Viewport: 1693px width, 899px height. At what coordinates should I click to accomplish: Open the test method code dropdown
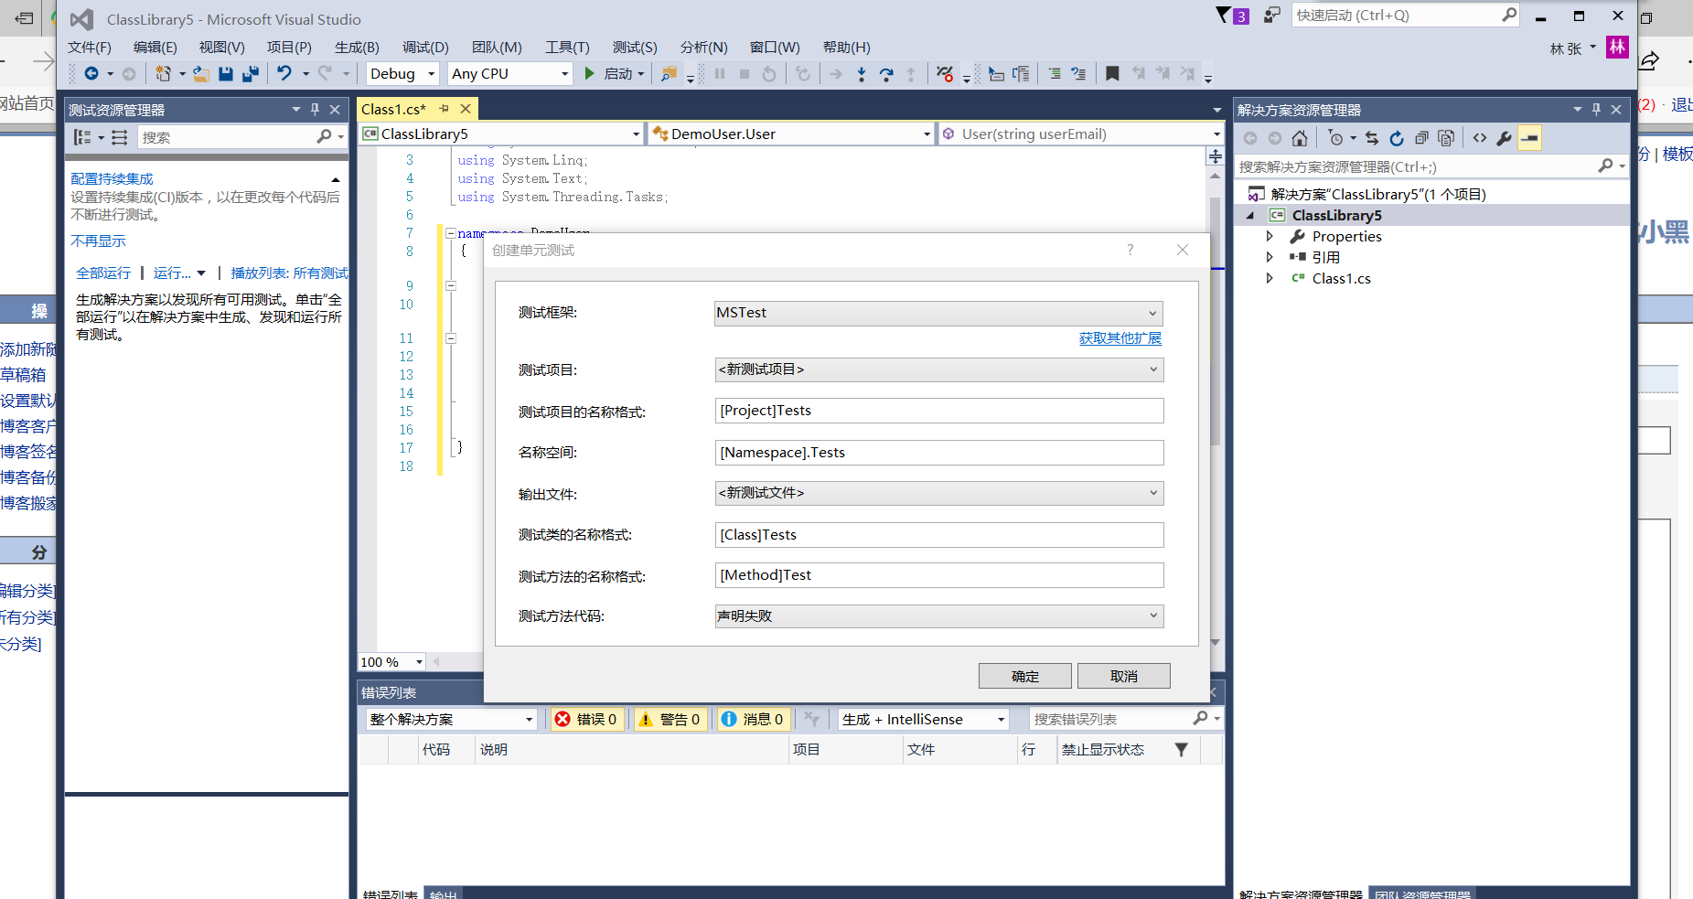pos(938,616)
